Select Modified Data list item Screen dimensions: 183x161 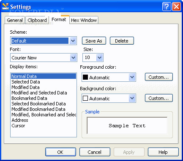(44, 87)
